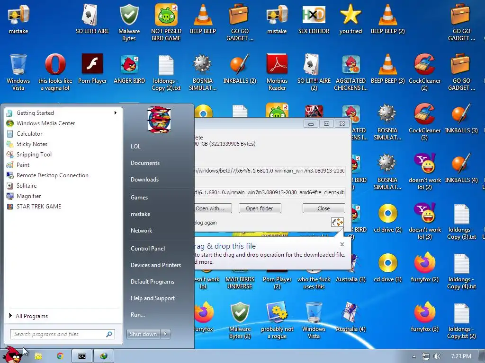Click the Shut down button
Image resolution: width=485 pixels, height=363 pixels.
tap(144, 334)
